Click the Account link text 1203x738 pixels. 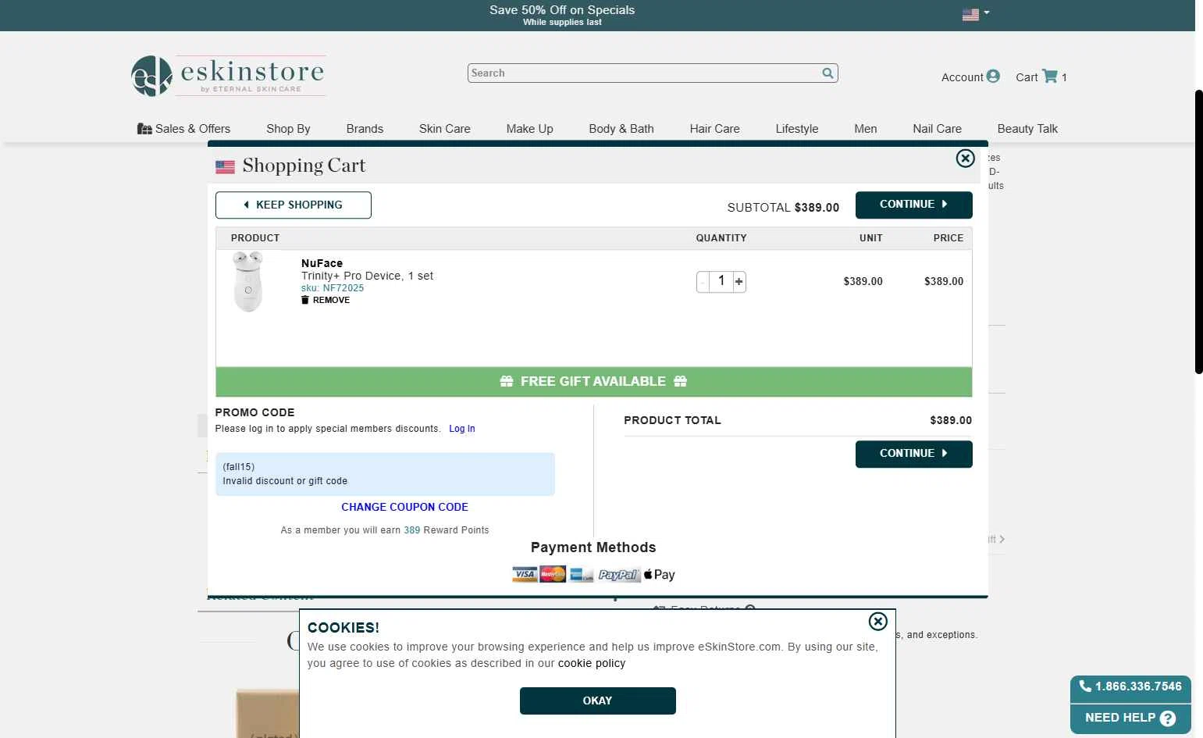point(962,77)
